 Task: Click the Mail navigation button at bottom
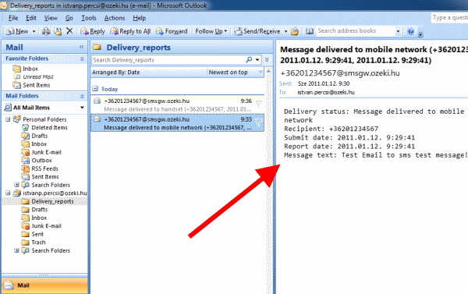tap(44, 285)
